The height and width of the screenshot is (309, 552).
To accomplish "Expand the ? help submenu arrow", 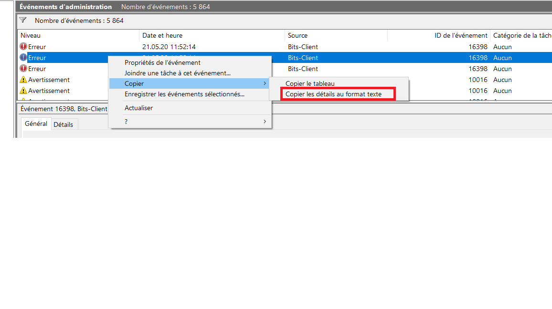I will point(265,121).
